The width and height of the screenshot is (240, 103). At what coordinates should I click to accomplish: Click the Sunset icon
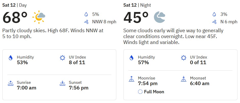(x=62, y=83)
